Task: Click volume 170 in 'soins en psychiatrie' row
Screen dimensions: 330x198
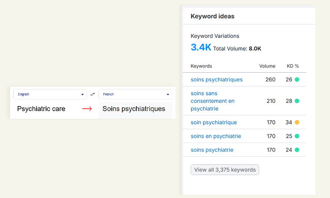Action: point(271,136)
